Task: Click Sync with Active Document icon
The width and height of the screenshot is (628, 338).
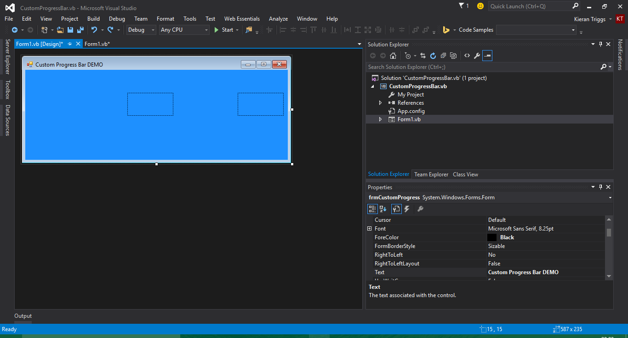Action: coord(423,56)
